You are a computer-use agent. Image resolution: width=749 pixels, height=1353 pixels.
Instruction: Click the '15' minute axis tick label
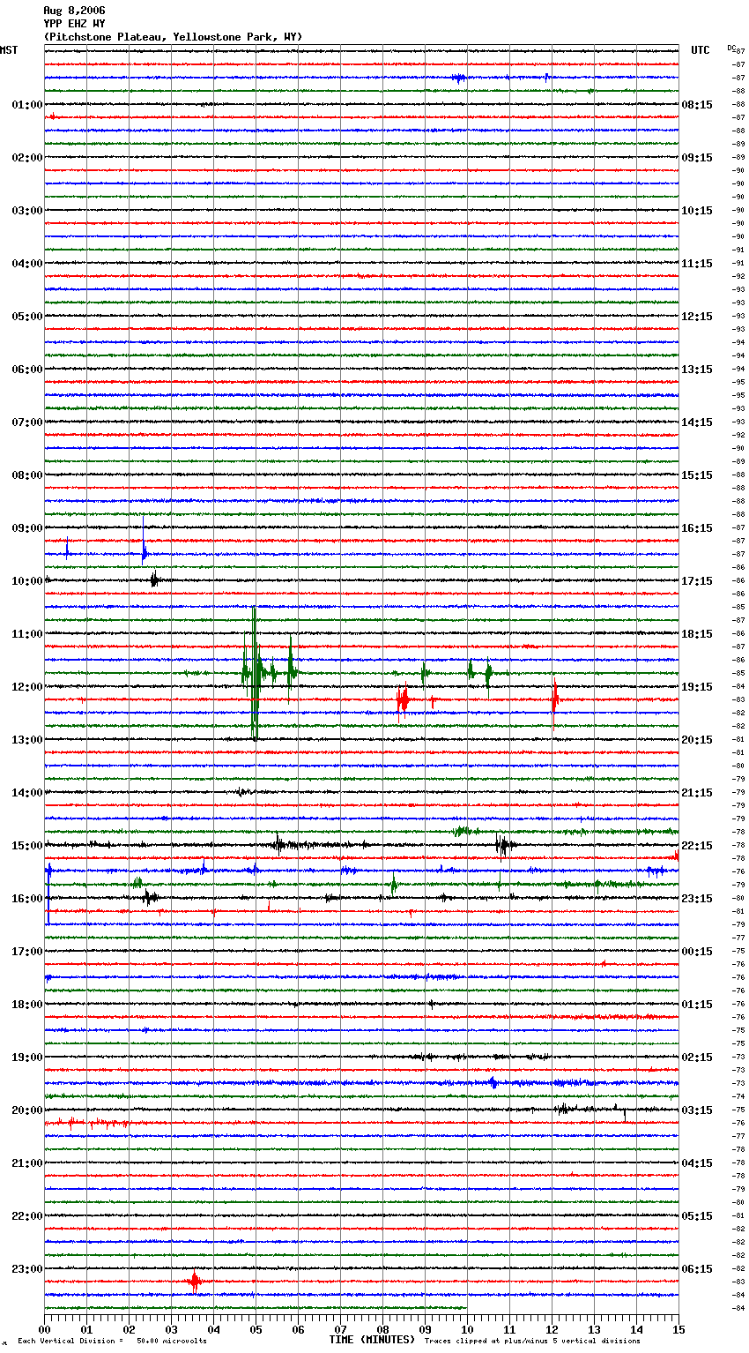coord(679,1329)
